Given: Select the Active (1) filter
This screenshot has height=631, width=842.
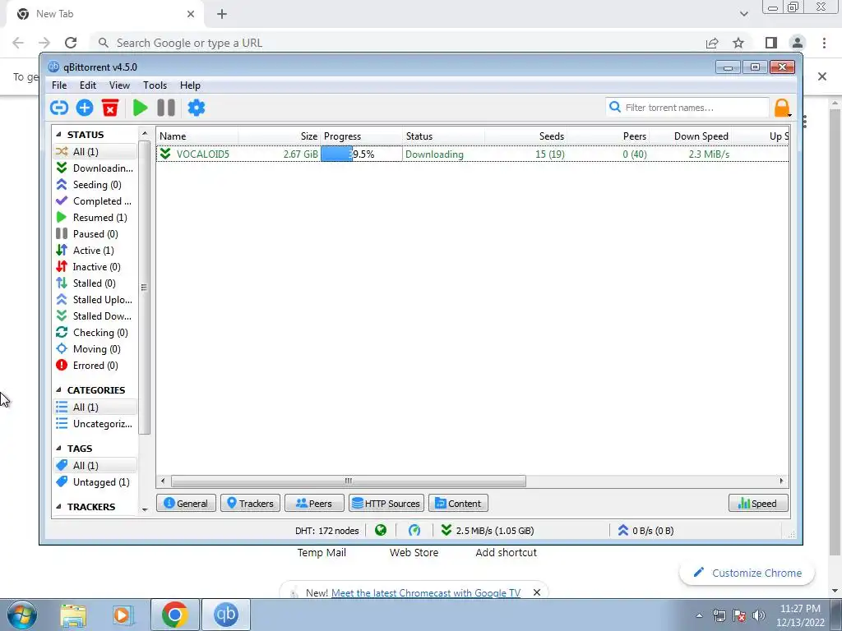Looking at the screenshot, I should click(x=95, y=250).
